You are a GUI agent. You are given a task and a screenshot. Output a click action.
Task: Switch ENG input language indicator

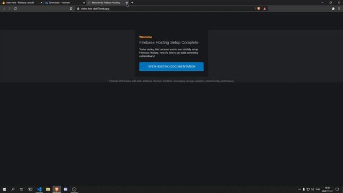[x=318, y=189]
